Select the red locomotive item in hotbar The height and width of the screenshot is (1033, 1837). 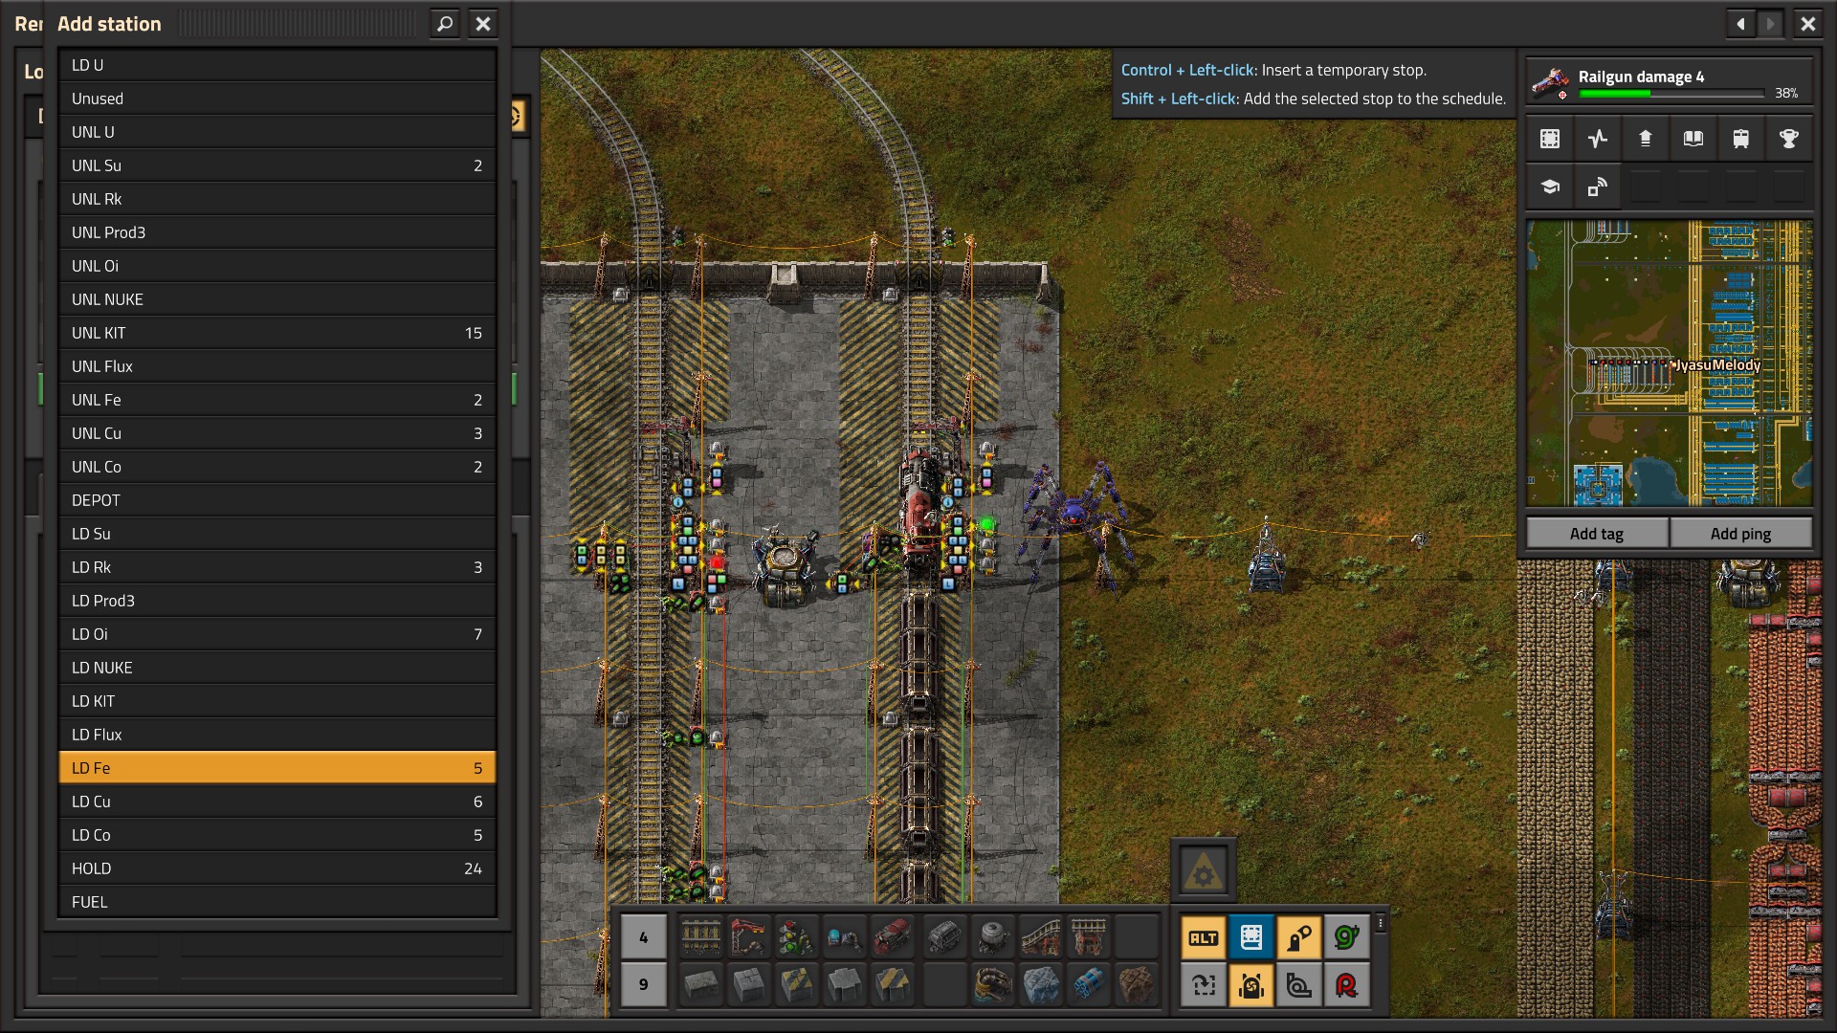[x=893, y=937]
